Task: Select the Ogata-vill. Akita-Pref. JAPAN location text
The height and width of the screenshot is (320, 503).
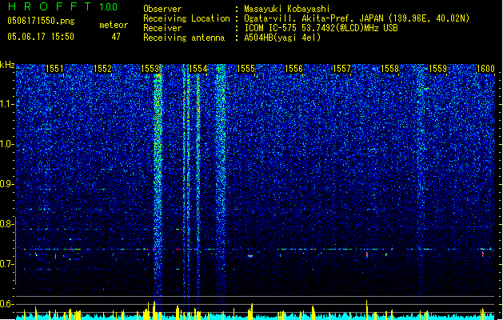Action: click(357, 18)
